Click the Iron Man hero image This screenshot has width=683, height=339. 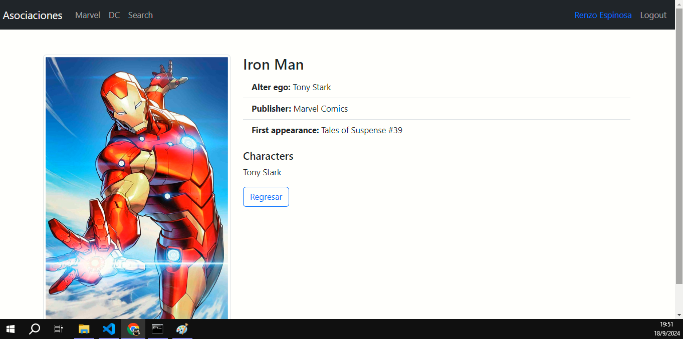click(x=137, y=188)
